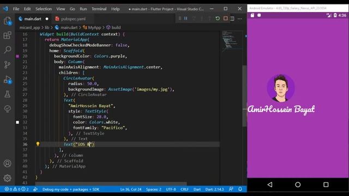This screenshot has width=349, height=196.
Task: Open the Explorer view in the activity bar
Action: click(7, 21)
